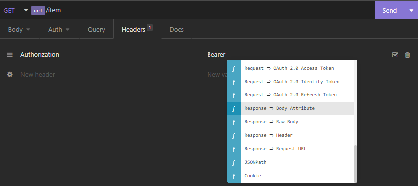Click the autocomplete list scrollbar thumb
Image resolution: width=418 pixels, height=186 pixels.
click(x=355, y=163)
